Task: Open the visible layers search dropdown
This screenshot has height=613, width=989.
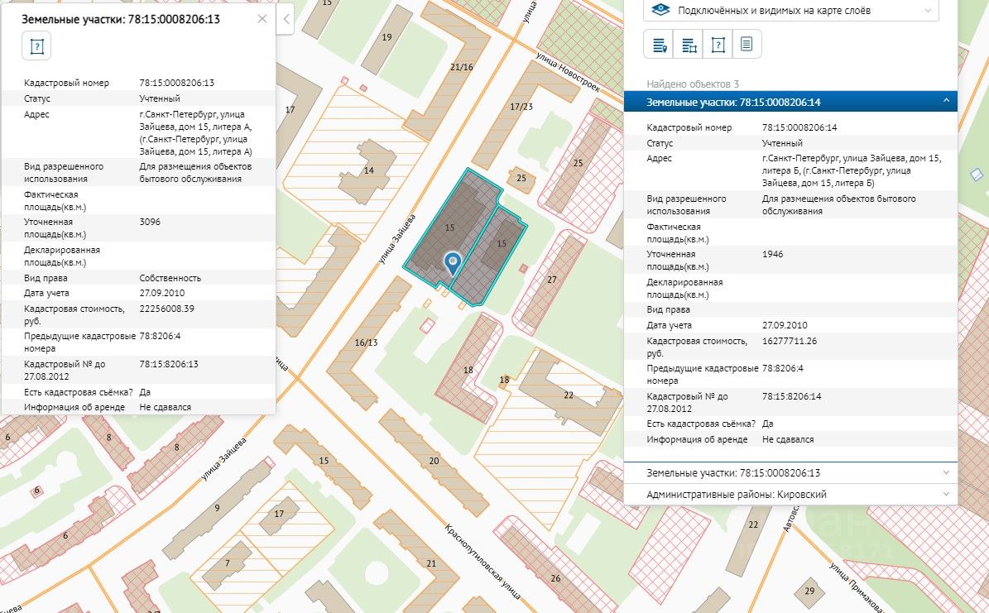Action: (x=791, y=11)
